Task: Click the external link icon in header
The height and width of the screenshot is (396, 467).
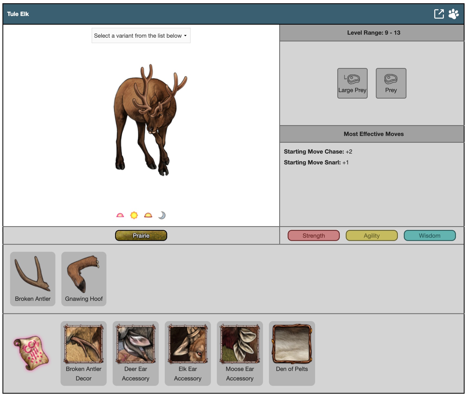Action: tap(439, 14)
